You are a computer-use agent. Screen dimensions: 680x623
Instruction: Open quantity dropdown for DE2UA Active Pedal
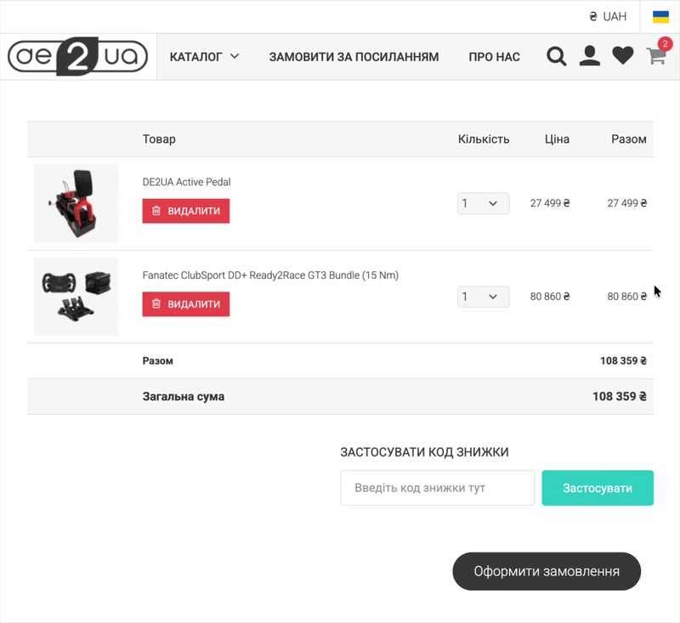pyautogui.click(x=483, y=204)
